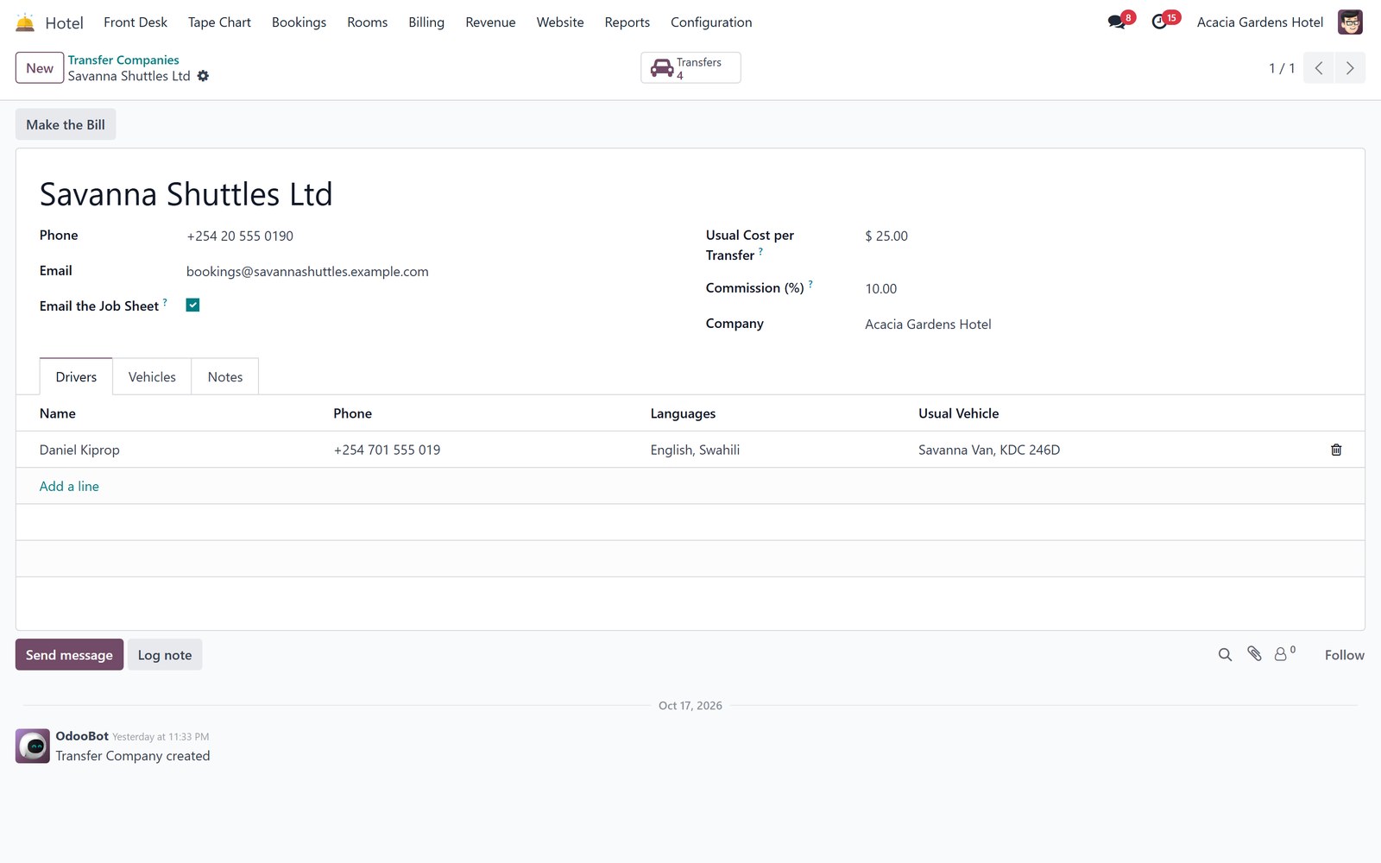Image resolution: width=1381 pixels, height=863 pixels.
Task: Show the Commission (%) help tooltip
Action: [x=810, y=284]
